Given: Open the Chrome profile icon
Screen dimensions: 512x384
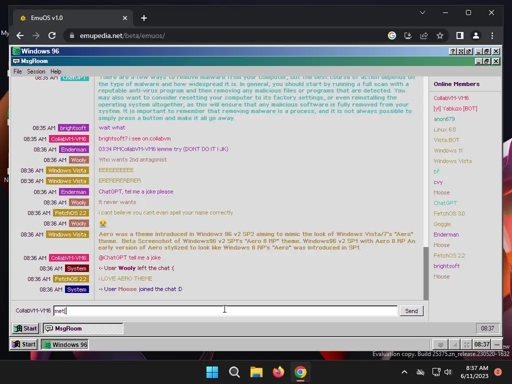Looking at the screenshot, I should 476,35.
